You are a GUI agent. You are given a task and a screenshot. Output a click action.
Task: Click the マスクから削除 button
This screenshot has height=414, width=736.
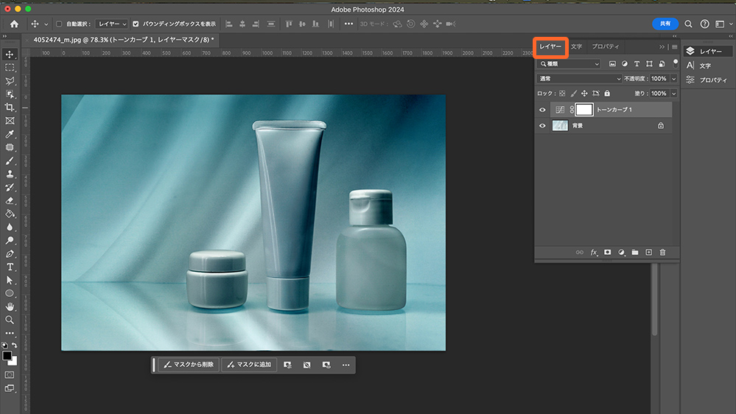(188, 365)
